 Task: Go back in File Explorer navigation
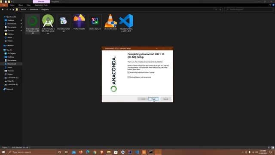click(x=3, y=9)
